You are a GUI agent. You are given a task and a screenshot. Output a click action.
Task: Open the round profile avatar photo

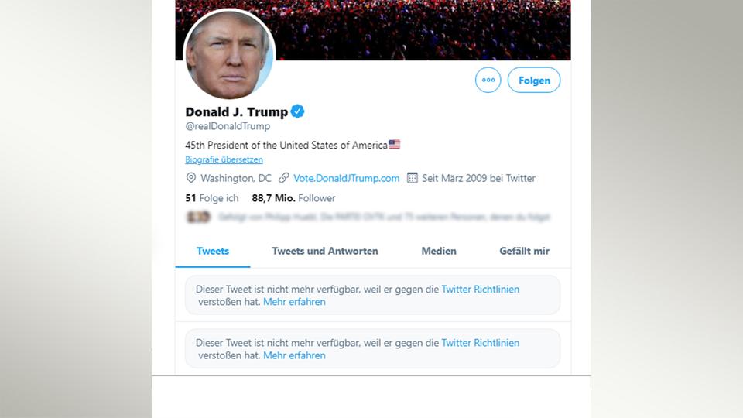click(229, 55)
